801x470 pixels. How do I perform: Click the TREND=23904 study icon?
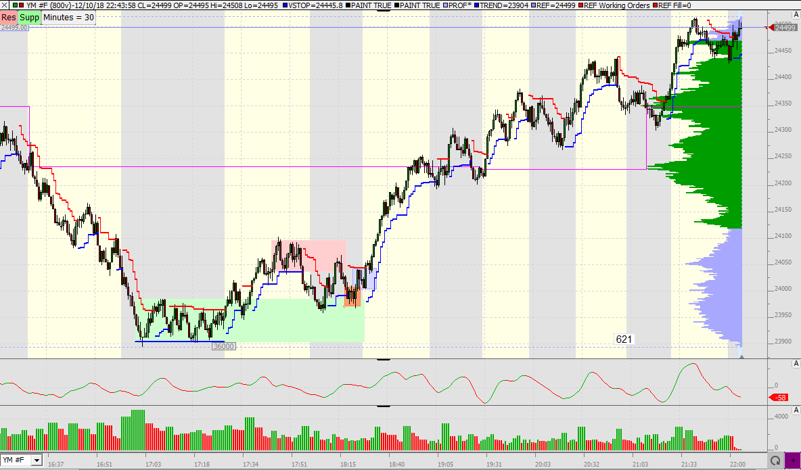pyautogui.click(x=475, y=5)
